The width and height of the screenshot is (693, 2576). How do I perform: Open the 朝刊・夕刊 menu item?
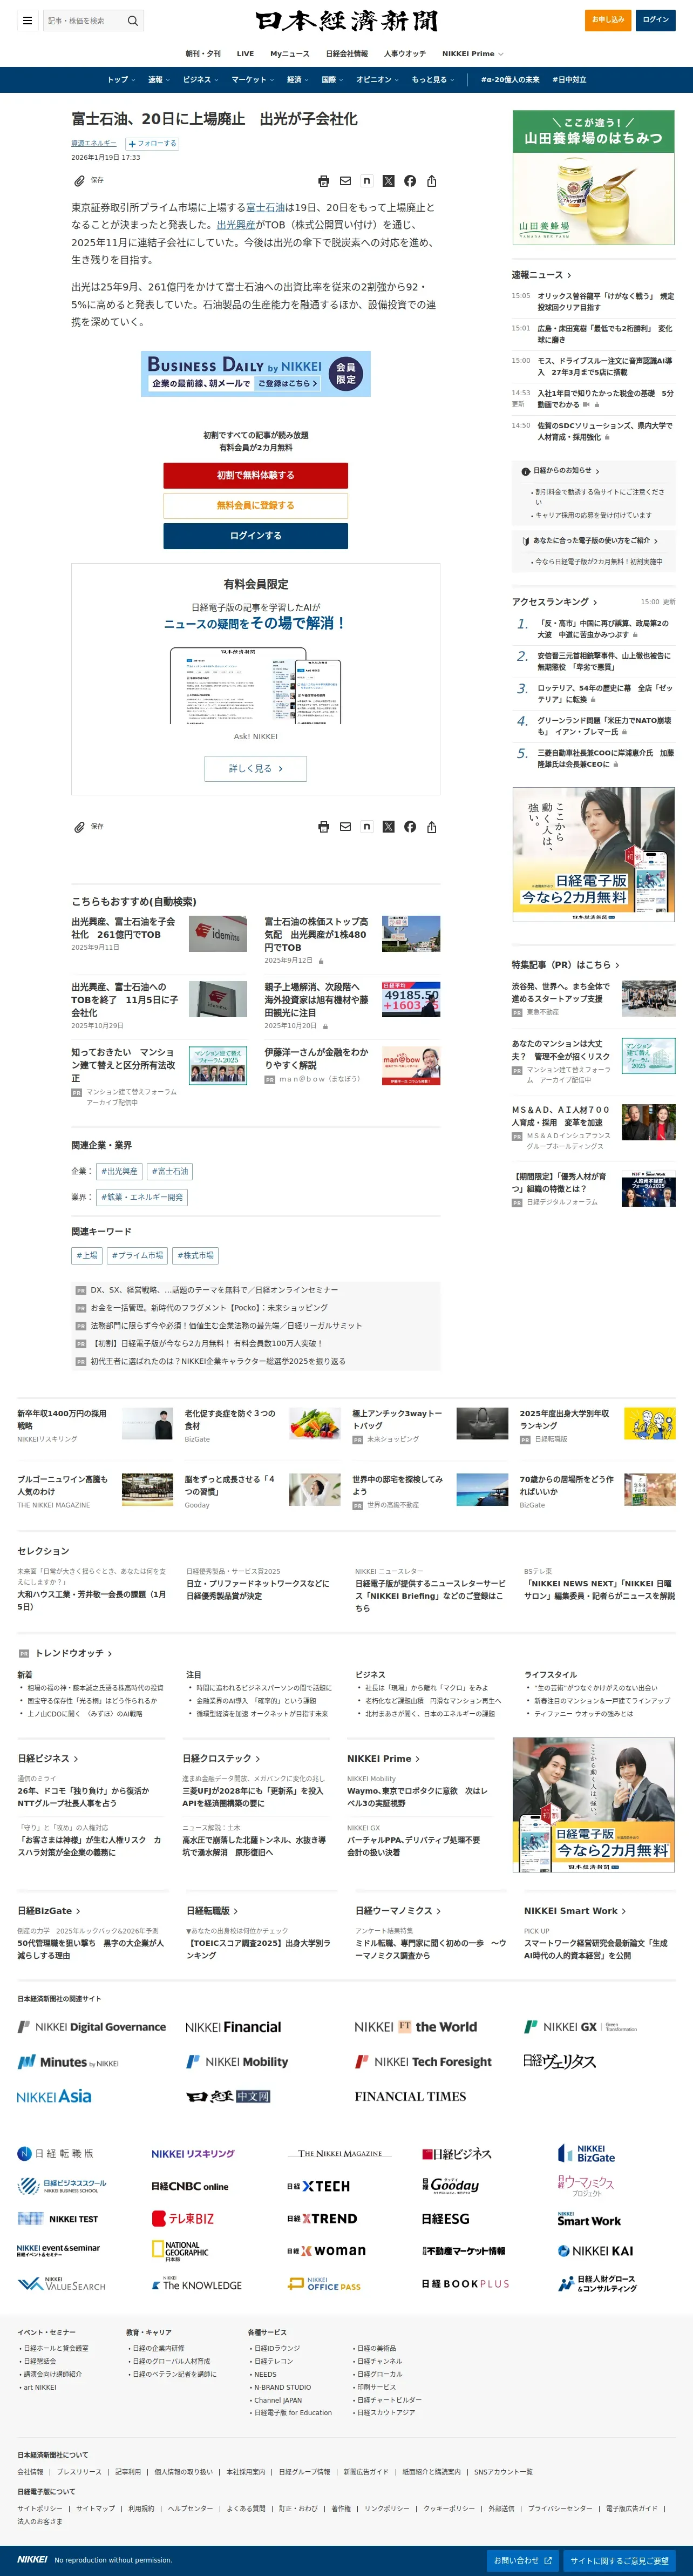(x=203, y=54)
